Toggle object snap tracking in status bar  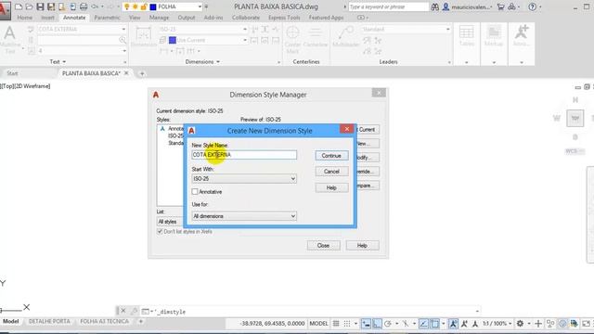click(x=423, y=324)
